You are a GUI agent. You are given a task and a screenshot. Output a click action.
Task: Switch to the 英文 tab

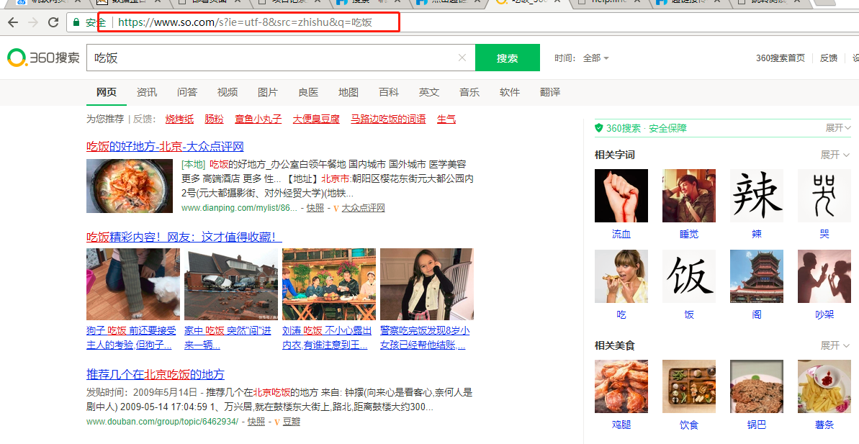429,92
